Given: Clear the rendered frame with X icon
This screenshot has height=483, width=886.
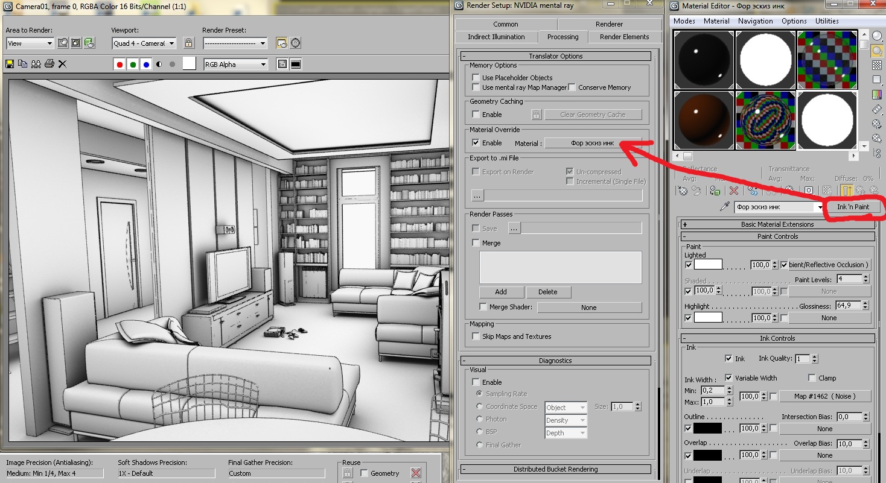Looking at the screenshot, I should [x=62, y=64].
